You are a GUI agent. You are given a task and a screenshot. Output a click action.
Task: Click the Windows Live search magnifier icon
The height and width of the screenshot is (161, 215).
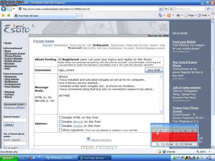[208, 9]
